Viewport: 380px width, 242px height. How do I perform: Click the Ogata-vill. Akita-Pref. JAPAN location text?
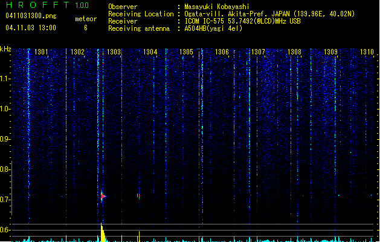tap(269, 14)
